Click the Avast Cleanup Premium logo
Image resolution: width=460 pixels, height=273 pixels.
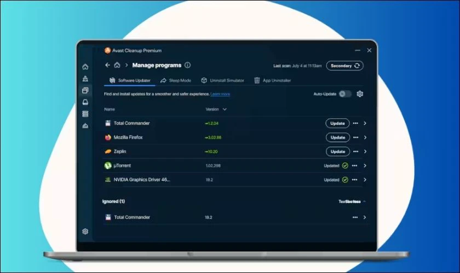click(x=107, y=50)
